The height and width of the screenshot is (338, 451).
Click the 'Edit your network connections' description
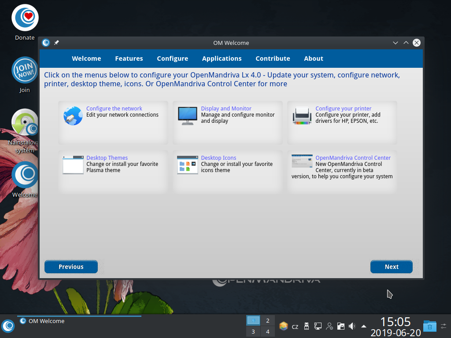pyautogui.click(x=122, y=115)
